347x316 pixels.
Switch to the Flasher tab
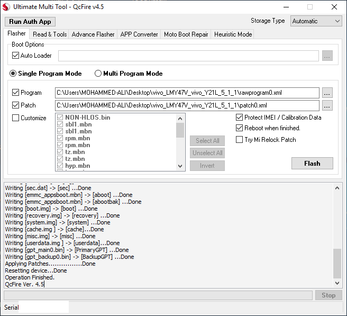pyautogui.click(x=16, y=33)
